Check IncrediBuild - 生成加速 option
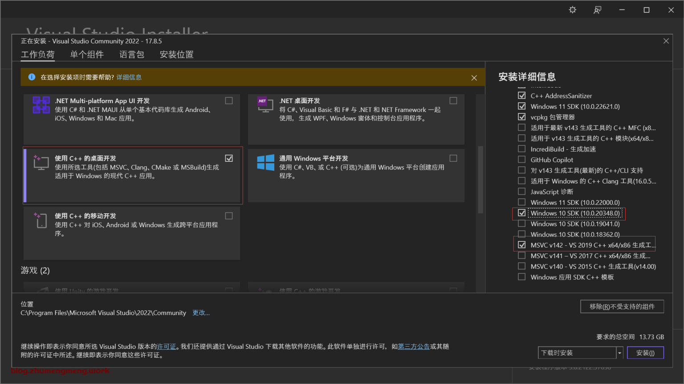This screenshot has height=384, width=684. pos(522,149)
